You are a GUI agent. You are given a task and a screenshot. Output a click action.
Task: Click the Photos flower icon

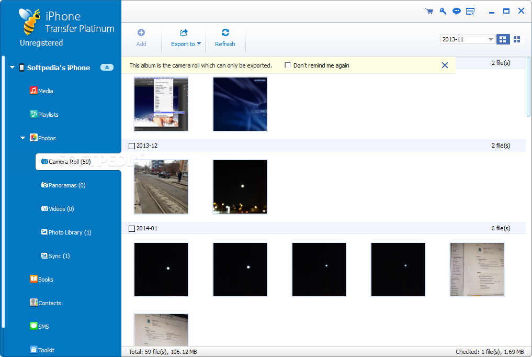[33, 138]
